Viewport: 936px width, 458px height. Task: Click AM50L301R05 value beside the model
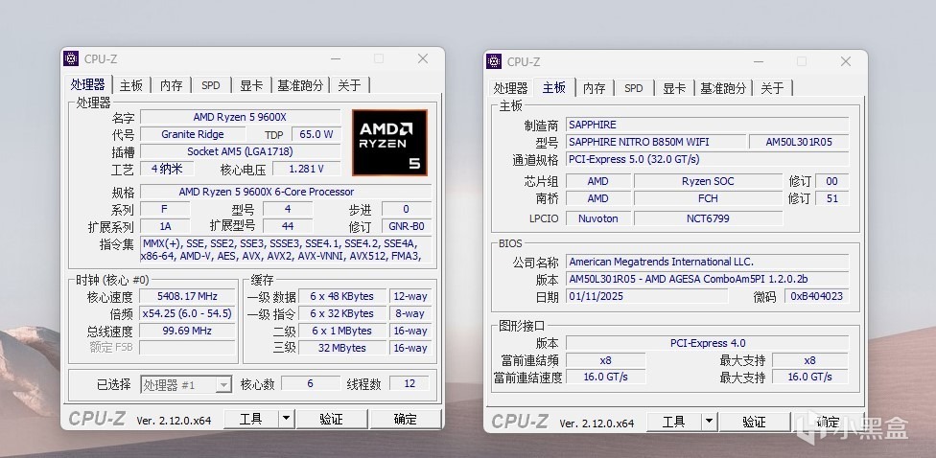pyautogui.click(x=799, y=142)
